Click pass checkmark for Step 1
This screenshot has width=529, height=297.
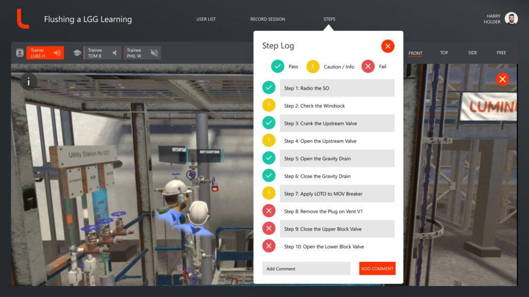click(x=269, y=88)
